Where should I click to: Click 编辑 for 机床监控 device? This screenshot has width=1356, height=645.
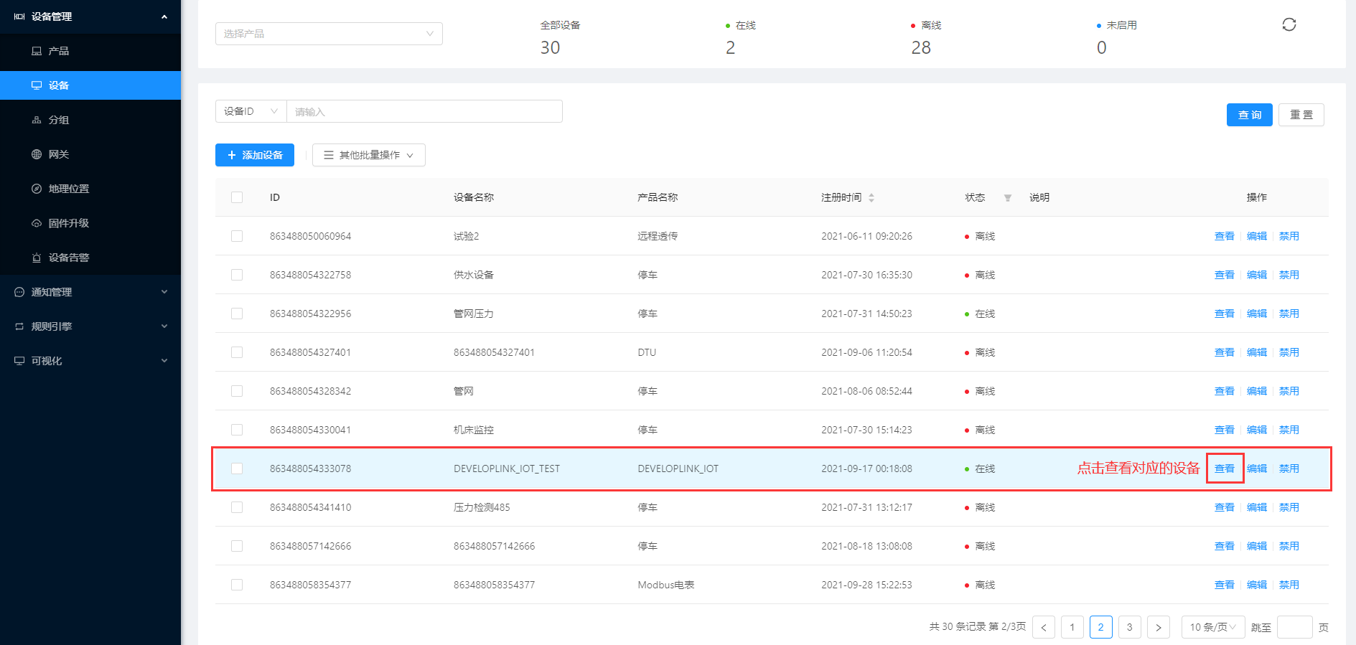(1256, 430)
